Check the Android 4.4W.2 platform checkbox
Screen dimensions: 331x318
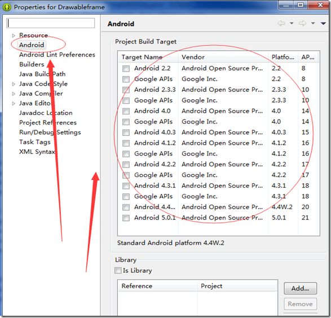click(x=126, y=207)
